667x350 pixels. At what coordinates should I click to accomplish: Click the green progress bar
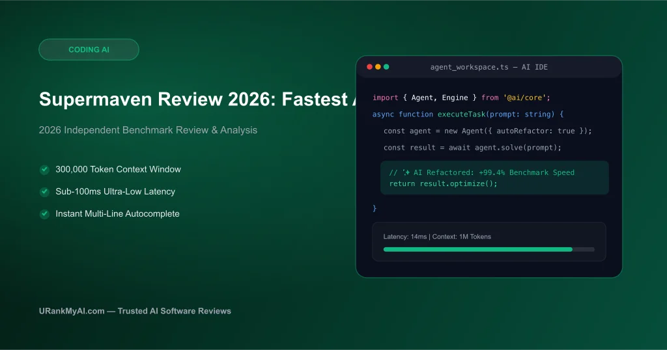tap(477, 249)
